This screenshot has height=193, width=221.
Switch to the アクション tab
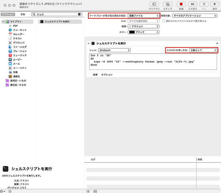point(8,14)
